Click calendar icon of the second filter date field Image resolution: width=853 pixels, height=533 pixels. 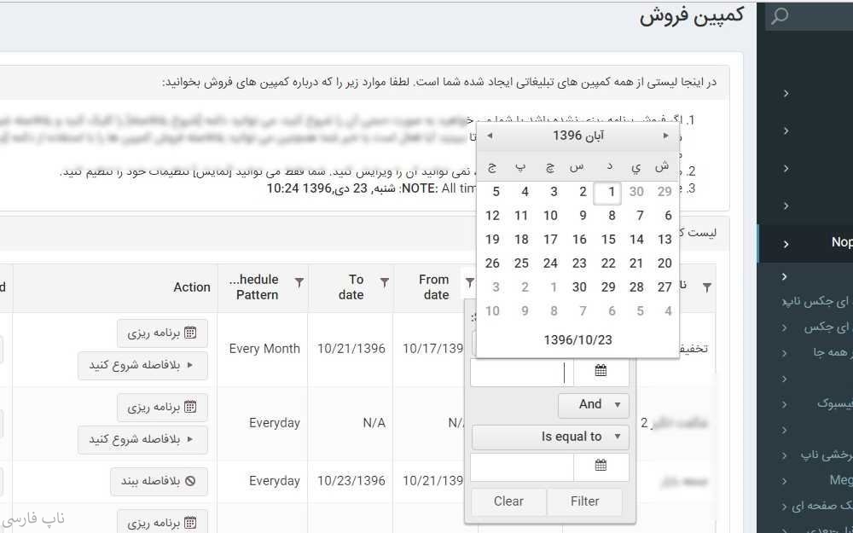tap(601, 466)
